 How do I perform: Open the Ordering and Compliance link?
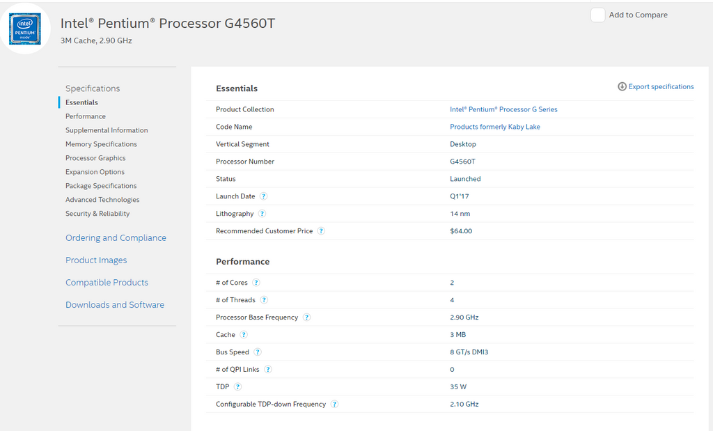coord(116,237)
